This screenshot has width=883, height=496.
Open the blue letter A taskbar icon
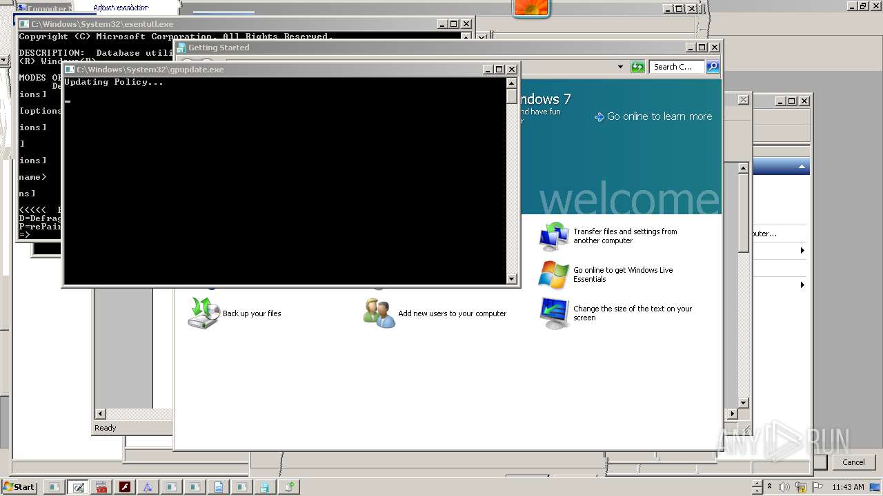tap(148, 487)
